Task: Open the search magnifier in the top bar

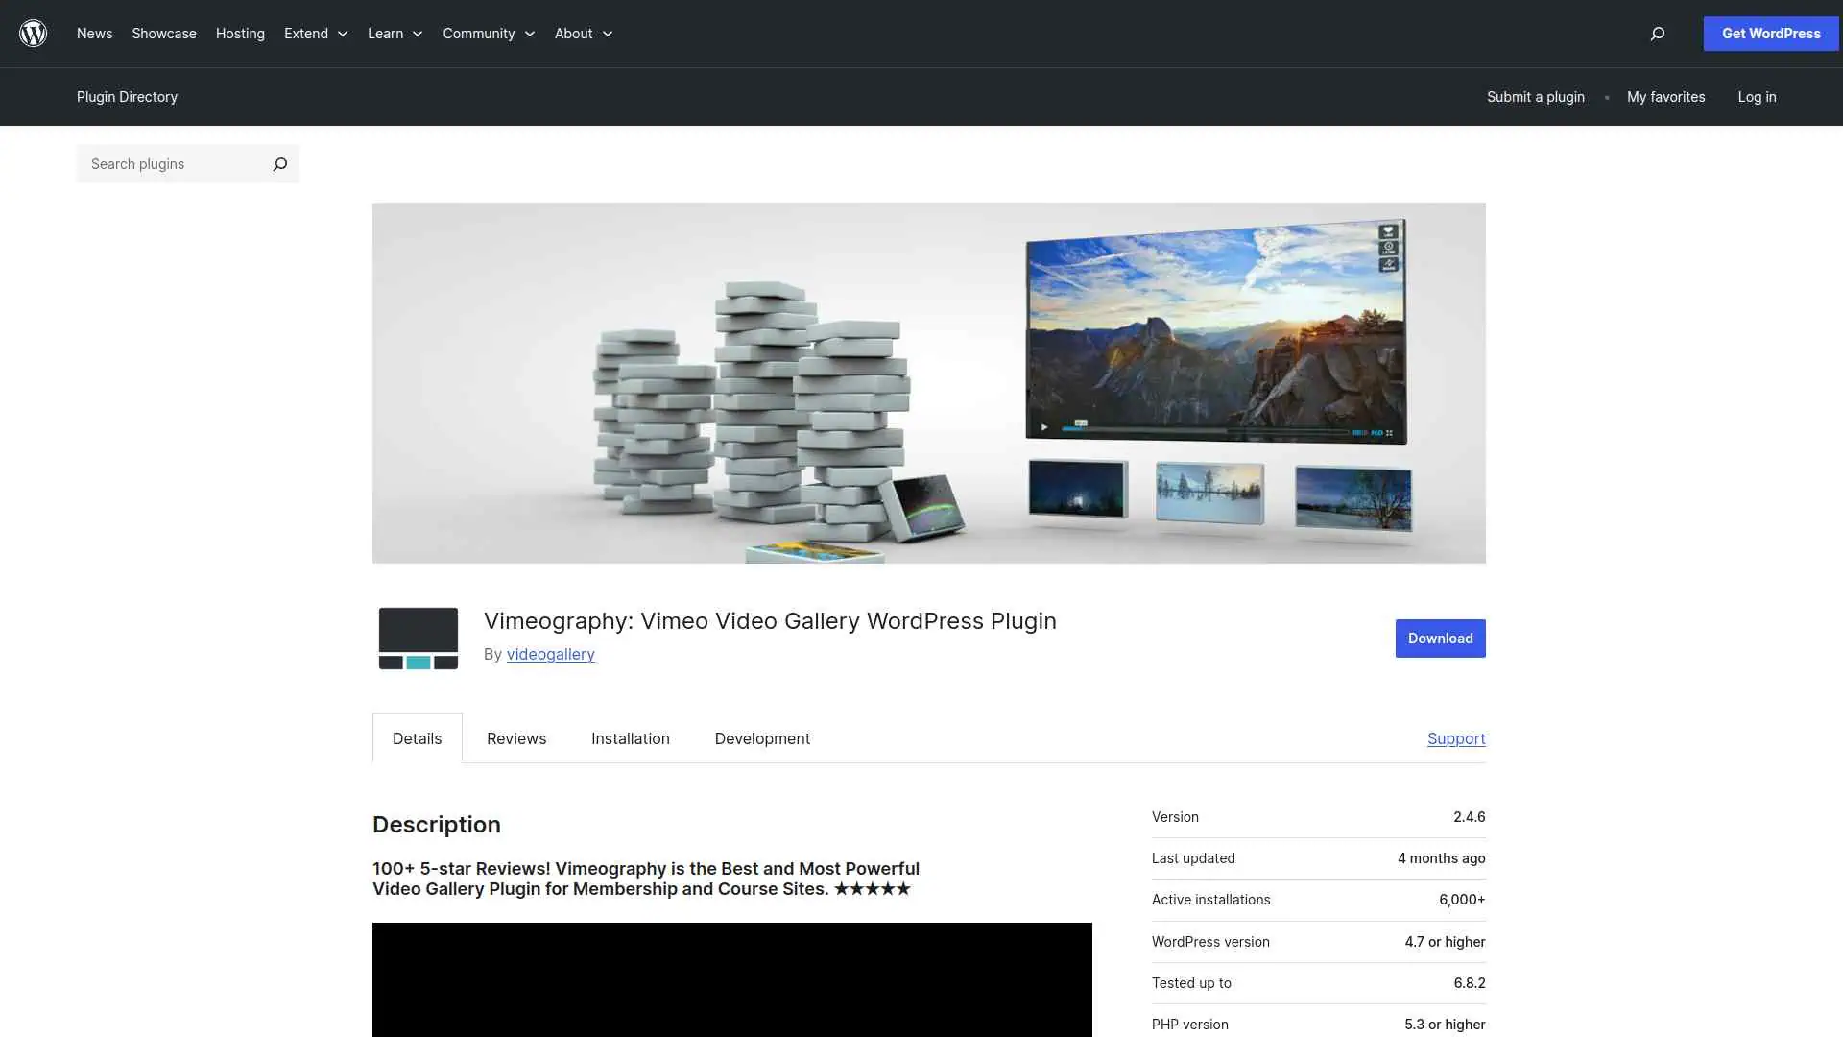Action: pyautogui.click(x=1657, y=34)
